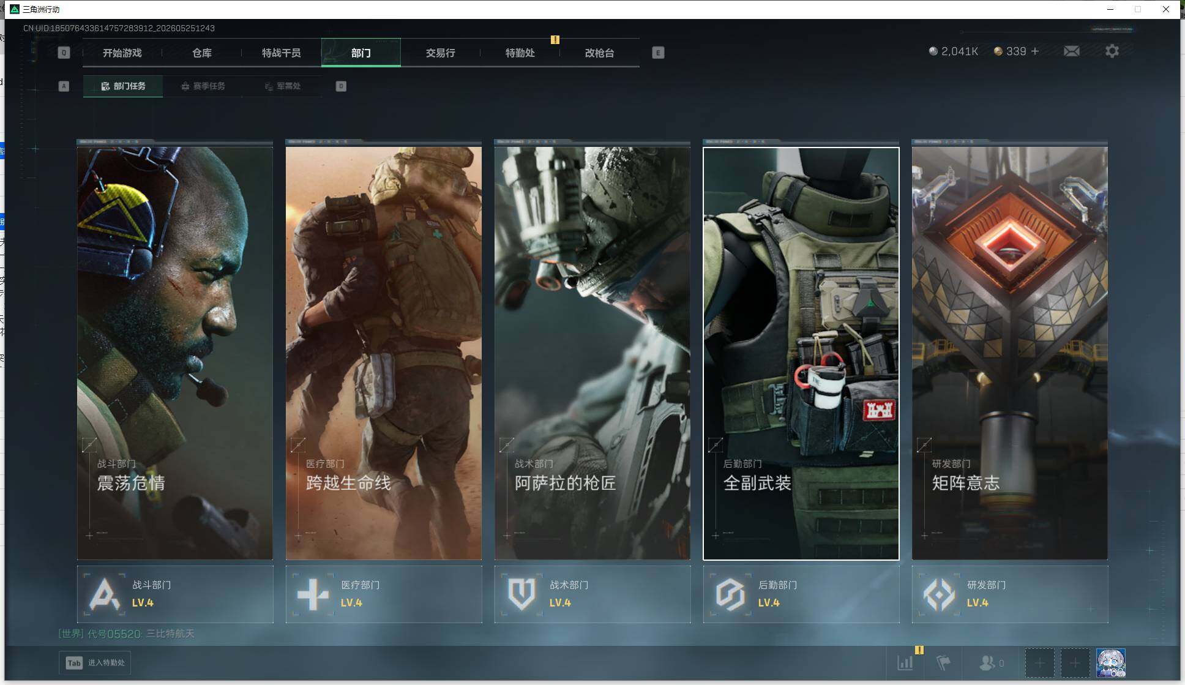Open the mail envelope icon
The width and height of the screenshot is (1185, 685).
pyautogui.click(x=1072, y=51)
